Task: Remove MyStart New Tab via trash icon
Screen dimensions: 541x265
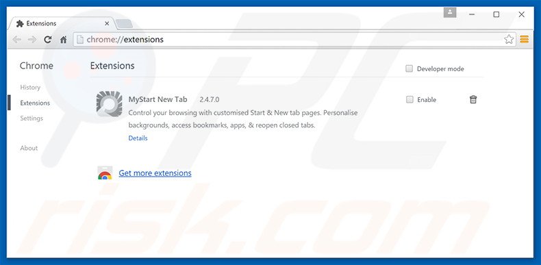Action: click(x=473, y=99)
